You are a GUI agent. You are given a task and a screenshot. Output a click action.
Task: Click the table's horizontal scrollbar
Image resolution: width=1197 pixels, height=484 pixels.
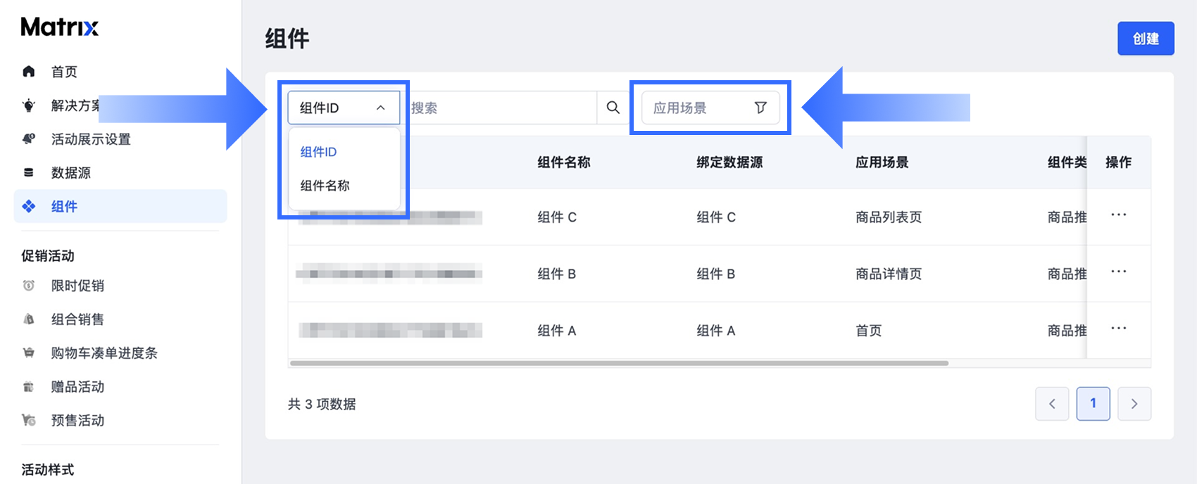click(619, 363)
